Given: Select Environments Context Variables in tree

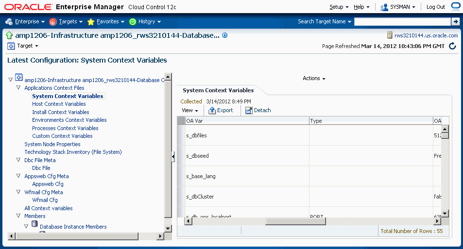Looking at the screenshot, I should click(69, 120).
